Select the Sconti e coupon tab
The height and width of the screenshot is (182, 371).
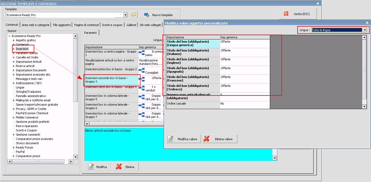[112, 25]
